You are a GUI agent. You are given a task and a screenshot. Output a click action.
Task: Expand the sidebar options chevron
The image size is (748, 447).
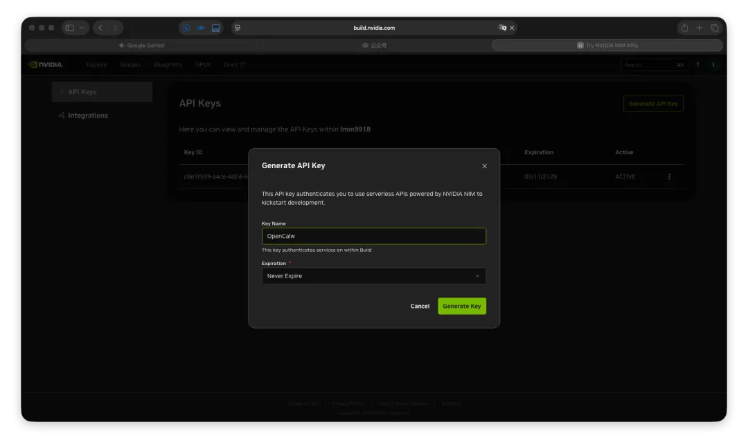coord(82,28)
